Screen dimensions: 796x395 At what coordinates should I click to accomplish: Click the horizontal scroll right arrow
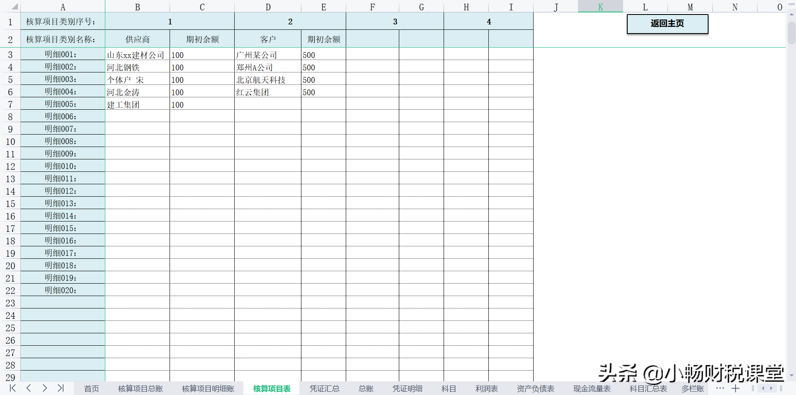tap(771, 388)
